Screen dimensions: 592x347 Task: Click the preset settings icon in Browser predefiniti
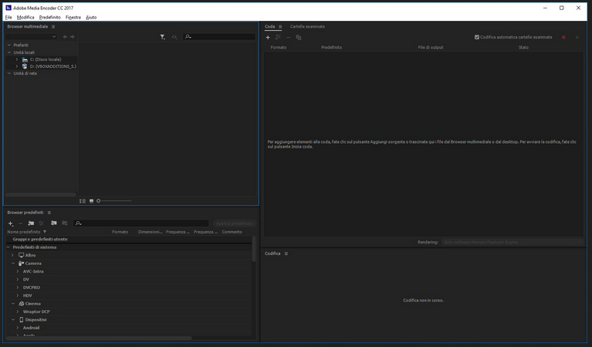(x=42, y=223)
